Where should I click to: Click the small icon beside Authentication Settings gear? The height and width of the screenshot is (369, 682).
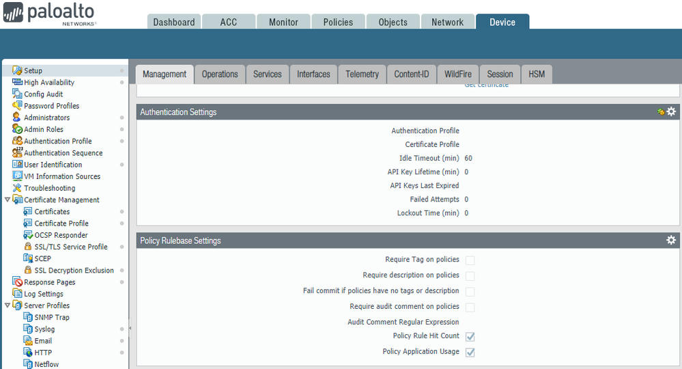click(x=661, y=112)
